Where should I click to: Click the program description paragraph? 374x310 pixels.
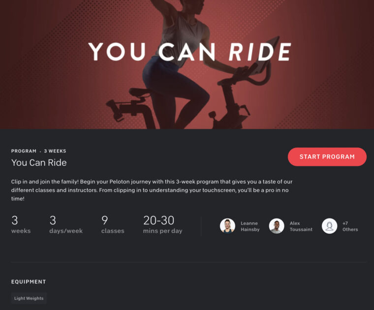152,190
